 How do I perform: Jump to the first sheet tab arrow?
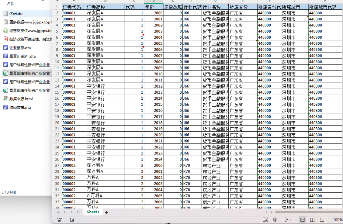tap(58, 212)
